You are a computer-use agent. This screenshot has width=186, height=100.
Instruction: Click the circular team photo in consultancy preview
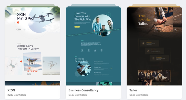pos(103,25)
